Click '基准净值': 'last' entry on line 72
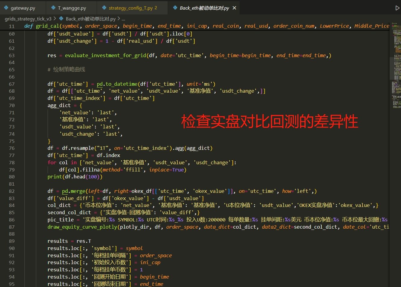The width and height of the screenshot is (401, 287). (85, 120)
